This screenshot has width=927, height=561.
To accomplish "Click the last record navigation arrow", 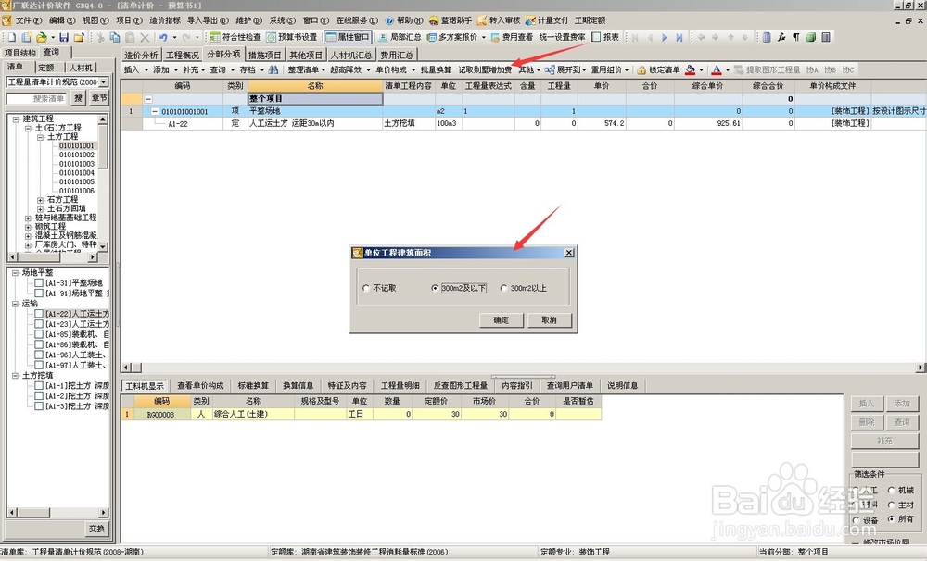I will coord(679,37).
